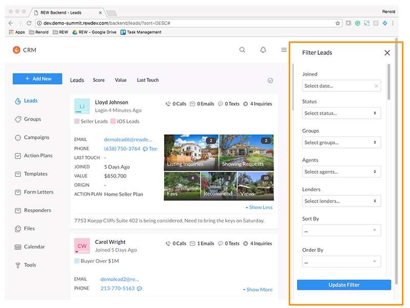Click Carol Wright's 4 Inquiries counter
The image size is (410, 308).
(x=258, y=243)
